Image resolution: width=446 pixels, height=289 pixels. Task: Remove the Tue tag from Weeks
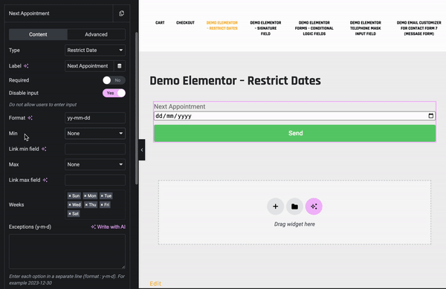click(x=102, y=196)
